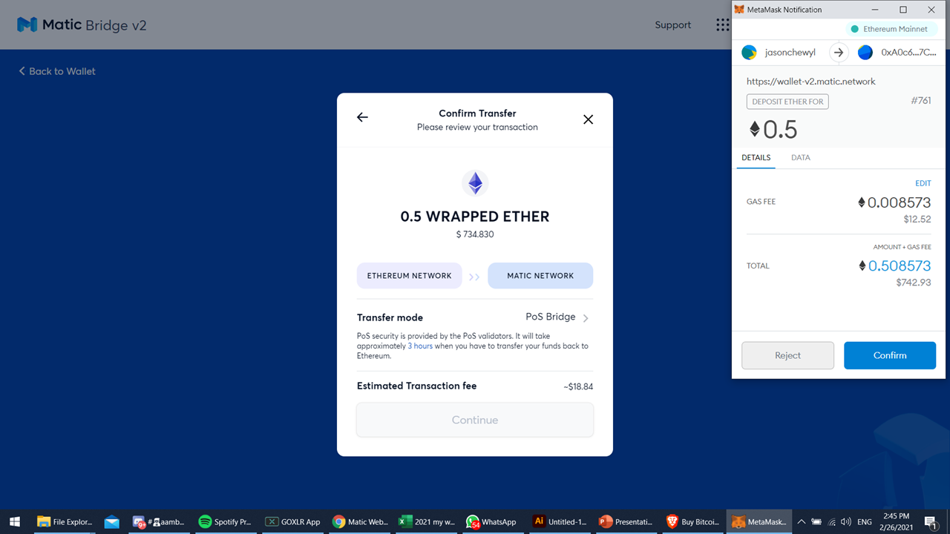Open WhatsApp from the taskbar

click(x=492, y=521)
